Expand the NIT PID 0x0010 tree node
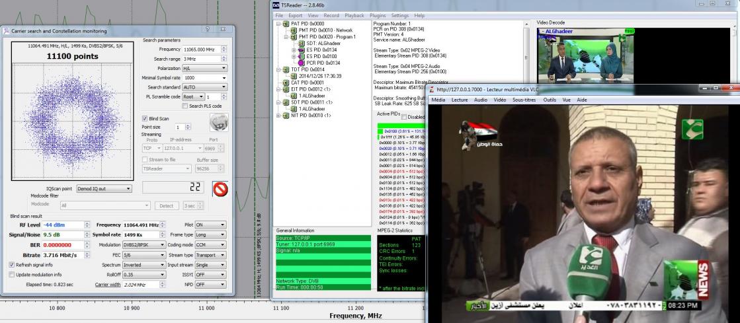 [278, 116]
